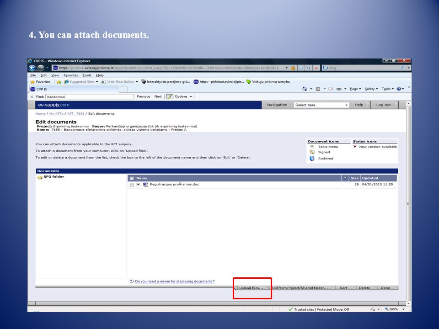Open the File menu
Screen dimensions: 439x329
33,75
